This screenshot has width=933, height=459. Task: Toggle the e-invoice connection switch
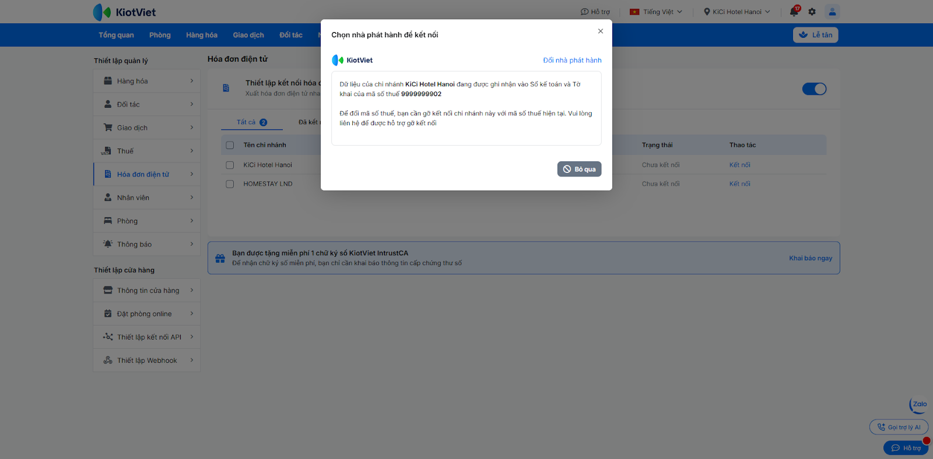coord(815,89)
